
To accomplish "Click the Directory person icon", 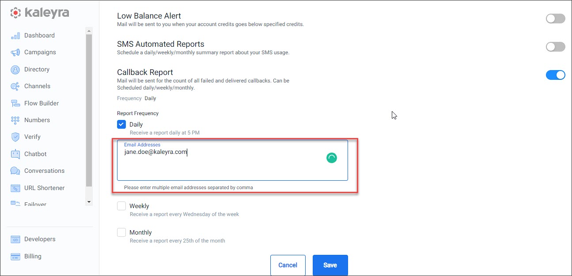I will pyautogui.click(x=15, y=70).
